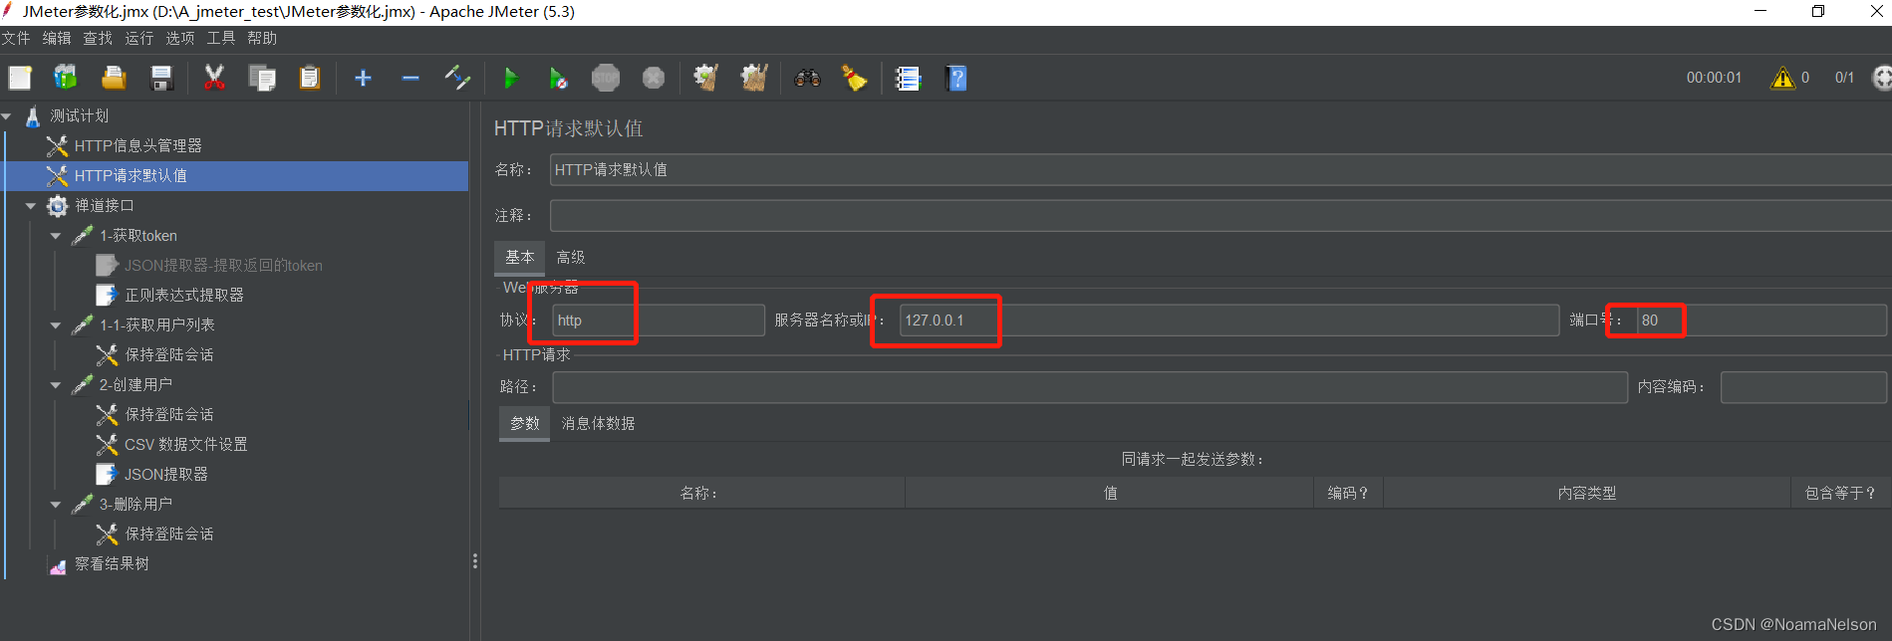
Task: Select HTTP请求默认值 in the tree
Action: click(x=131, y=176)
